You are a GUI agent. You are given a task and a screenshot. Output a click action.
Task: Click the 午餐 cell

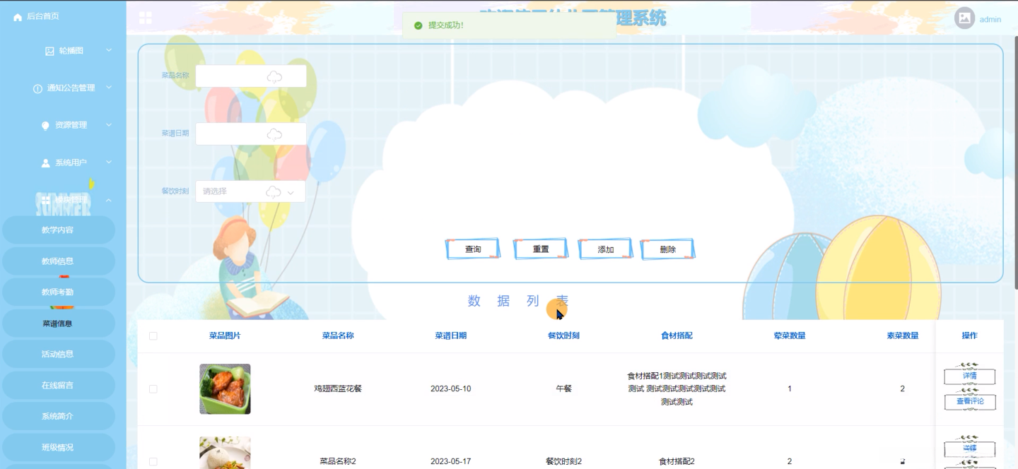tap(563, 389)
